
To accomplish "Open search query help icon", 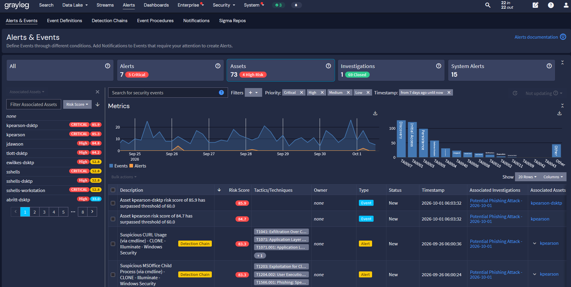I will (221, 93).
